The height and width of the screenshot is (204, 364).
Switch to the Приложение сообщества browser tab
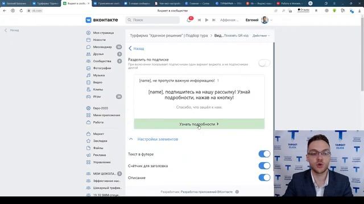tap(107, 3)
